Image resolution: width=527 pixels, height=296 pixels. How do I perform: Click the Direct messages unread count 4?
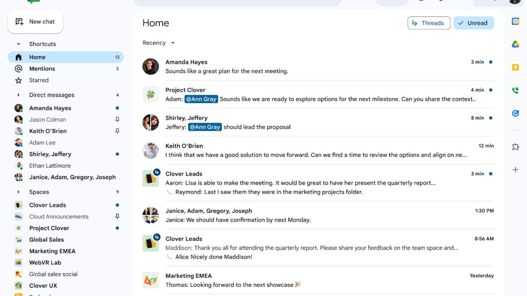[x=117, y=95]
